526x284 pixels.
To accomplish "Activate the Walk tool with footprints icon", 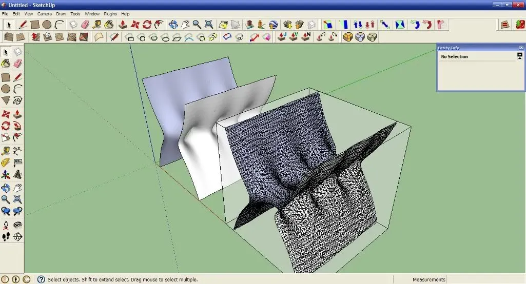I will (x=6, y=236).
